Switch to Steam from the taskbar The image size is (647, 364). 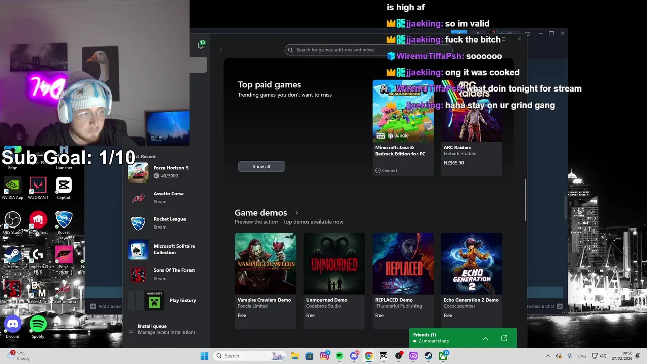click(428, 356)
